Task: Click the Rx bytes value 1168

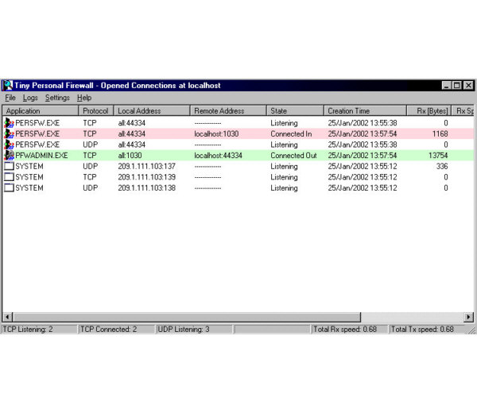Action: coord(440,133)
